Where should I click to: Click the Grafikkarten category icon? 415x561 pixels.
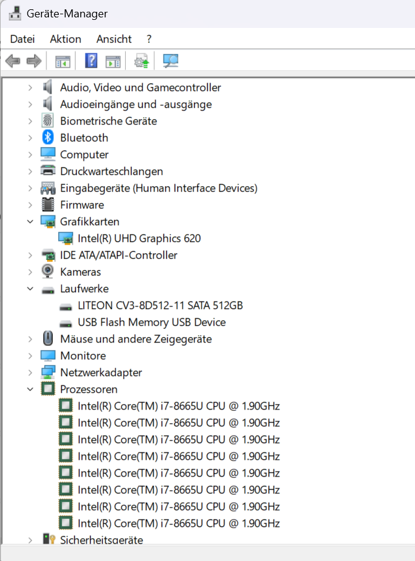pyautogui.click(x=48, y=222)
